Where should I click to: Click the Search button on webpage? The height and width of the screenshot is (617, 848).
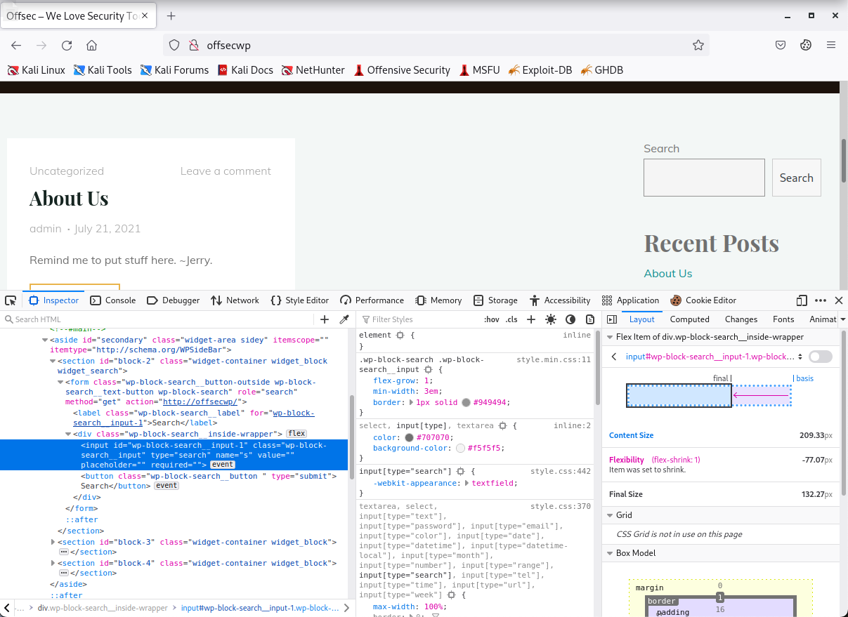pos(796,178)
